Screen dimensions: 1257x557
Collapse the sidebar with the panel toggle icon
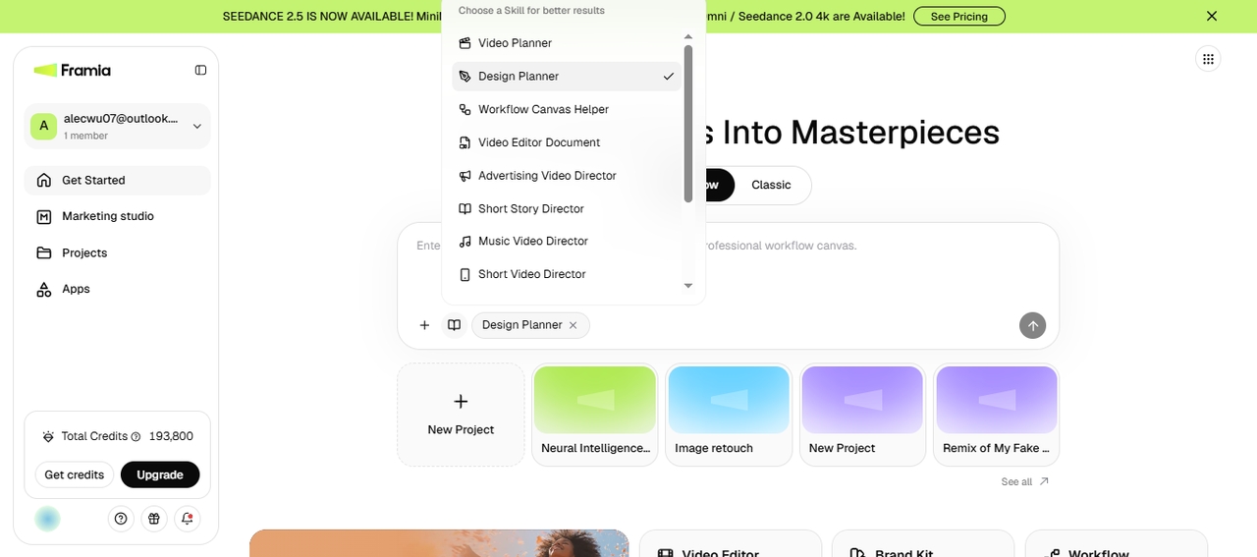click(200, 70)
